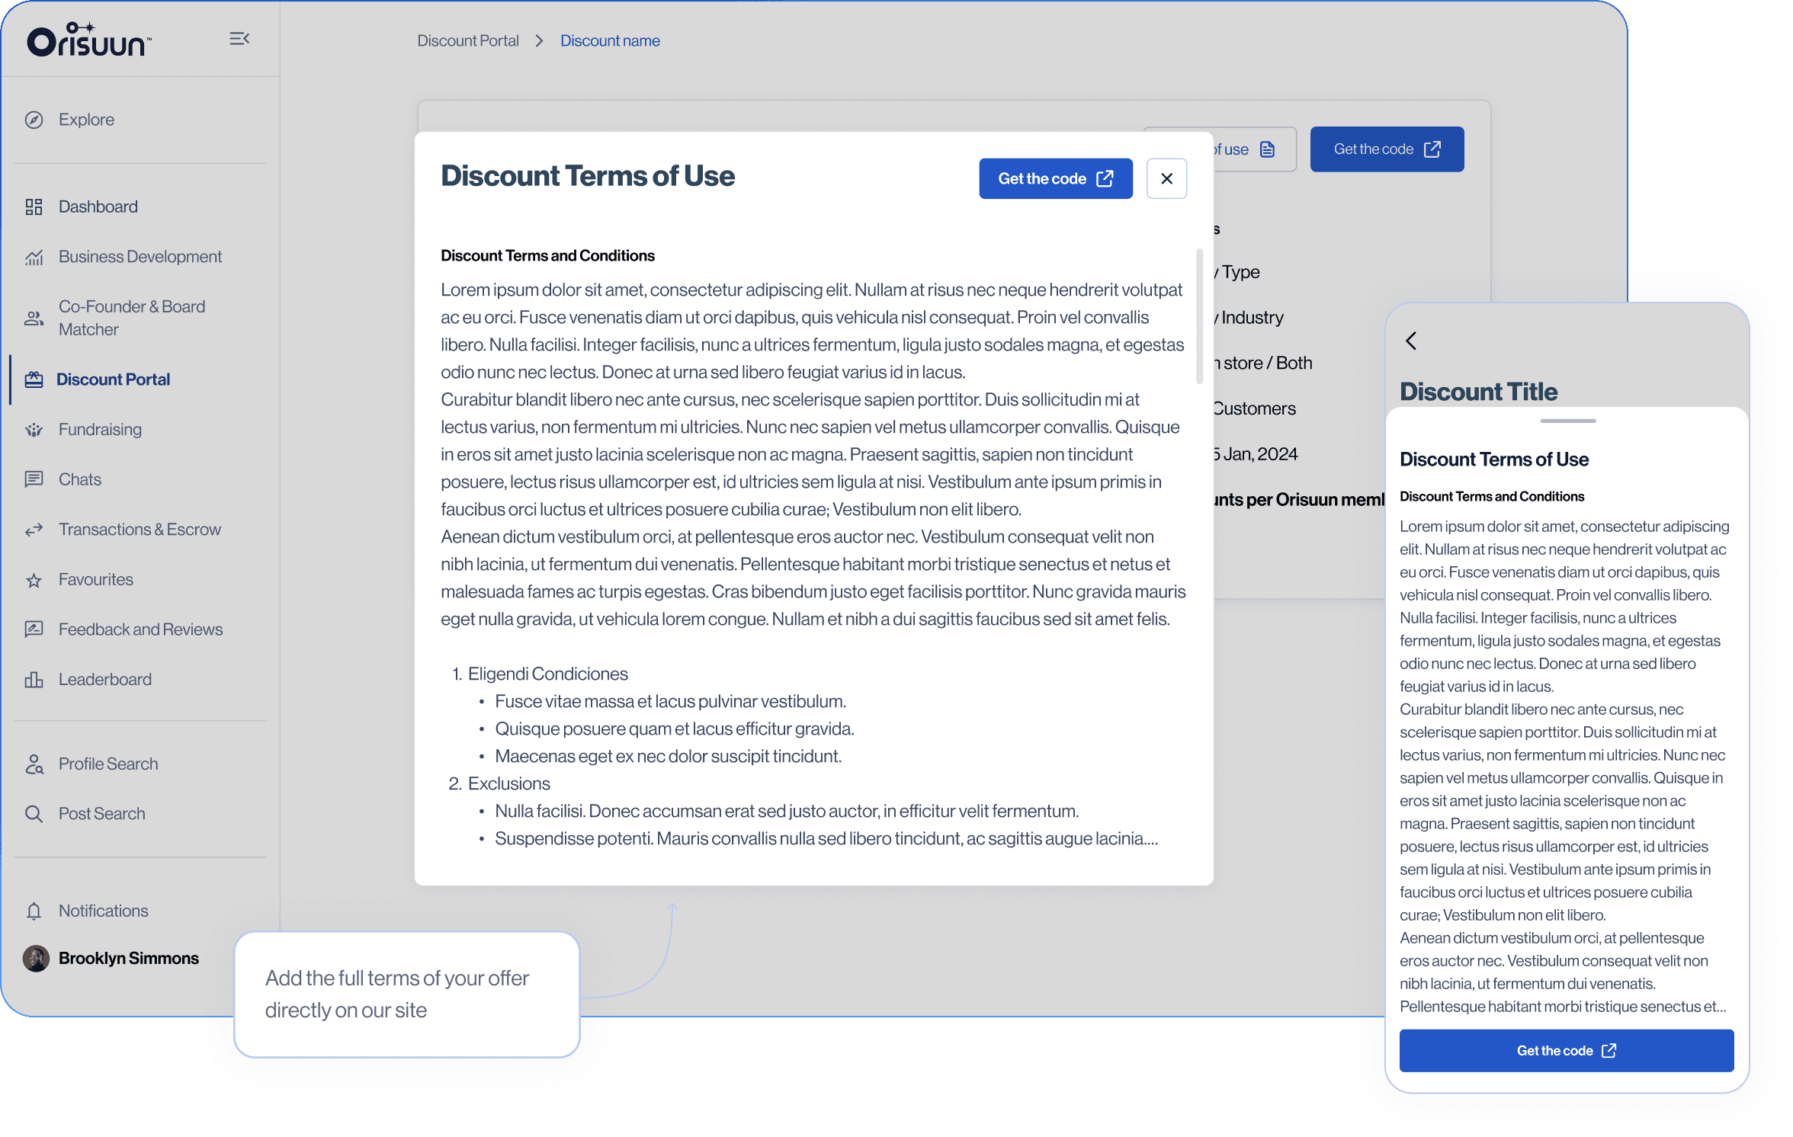This screenshot has height=1137, width=1793.
Task: Click the Explore compass icon
Action: click(34, 120)
